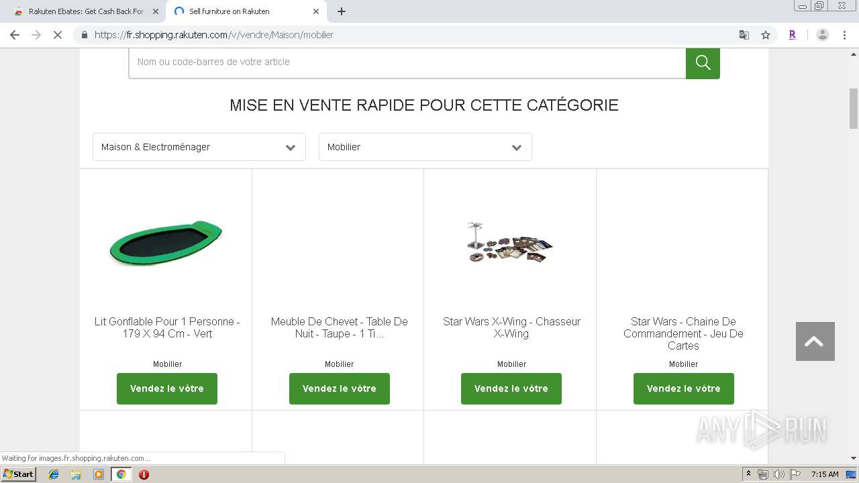
Task: Click Vendez le vôtre for Star Wars X-Wing
Action: [x=511, y=388]
